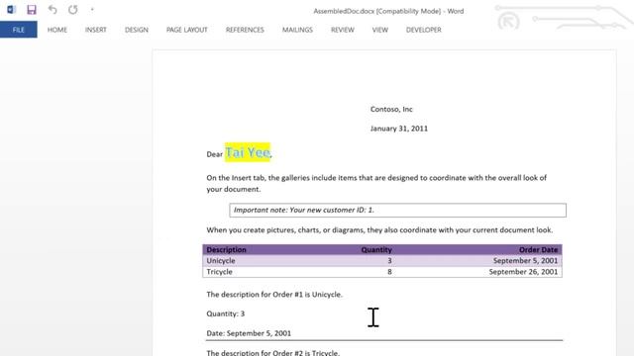The width and height of the screenshot is (634, 356).
Task: Select the Unicycle table cell
Action: click(221, 261)
